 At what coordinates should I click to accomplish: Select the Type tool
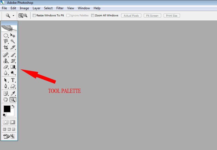13,80
